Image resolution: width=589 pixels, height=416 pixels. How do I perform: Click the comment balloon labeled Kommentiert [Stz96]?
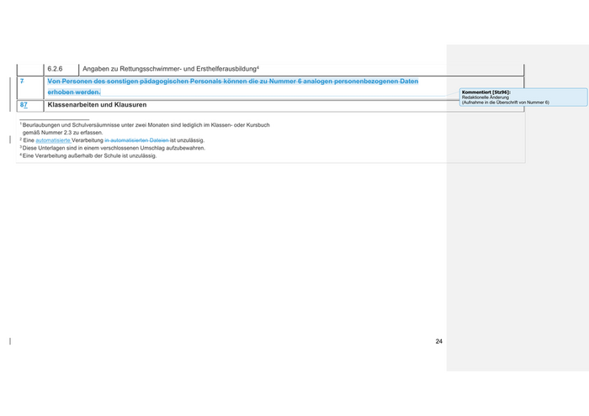click(486, 92)
